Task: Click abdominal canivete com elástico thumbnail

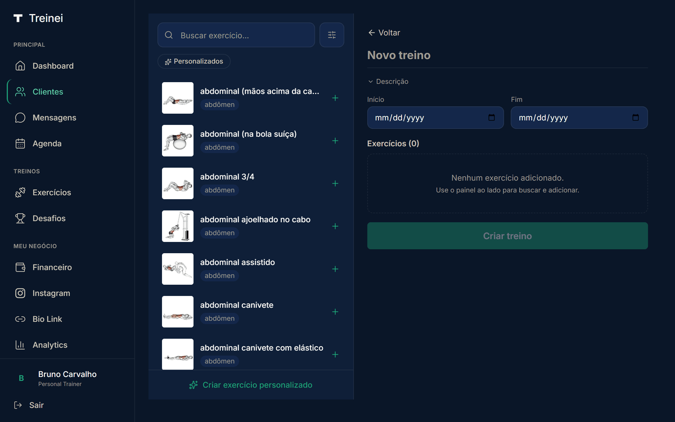Action: click(178, 354)
